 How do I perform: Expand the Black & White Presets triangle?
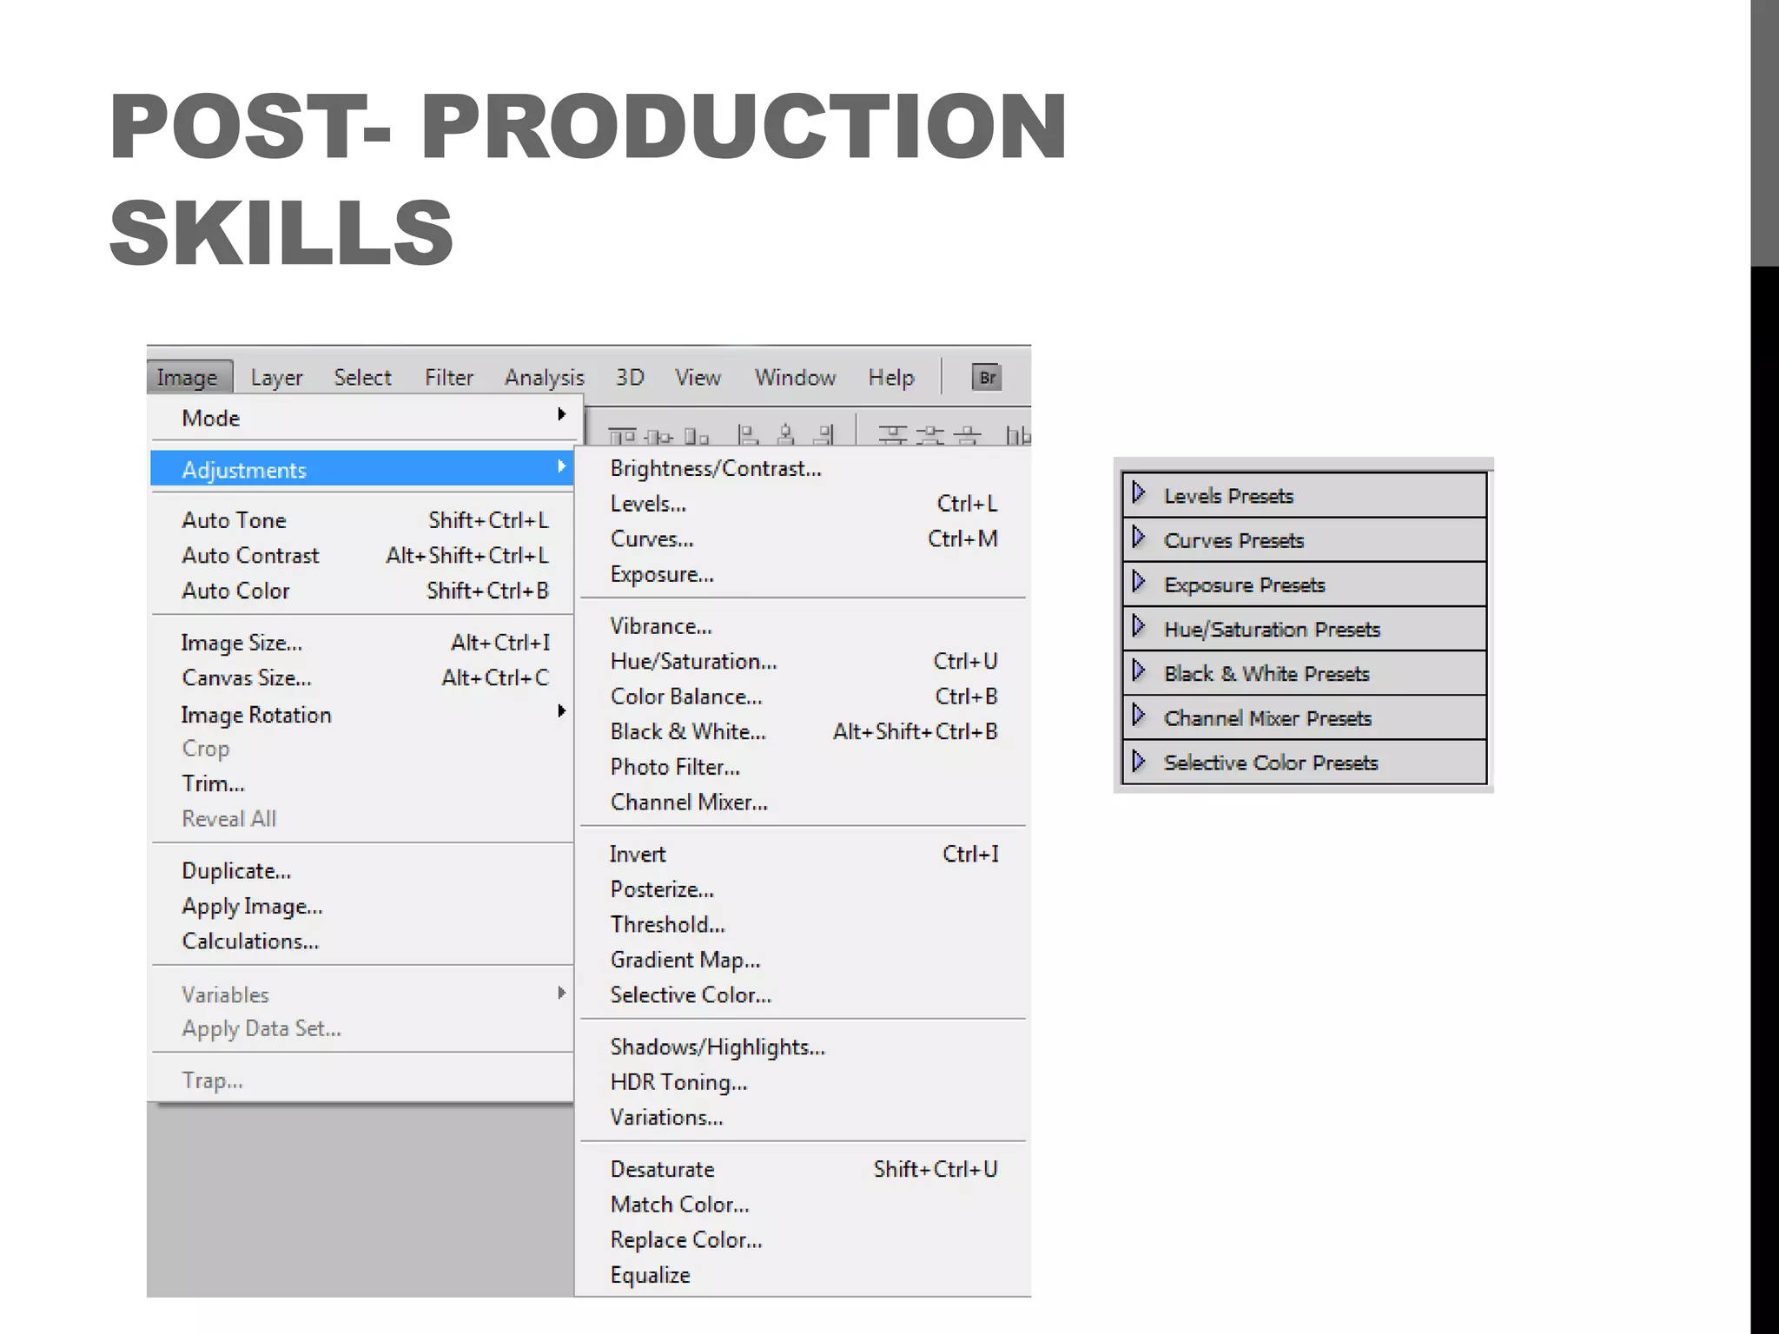click(1139, 670)
